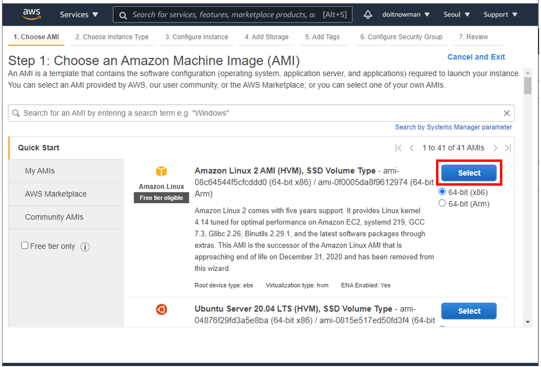Click the Amazon Linux 2 AMI title text
This screenshot has height=367, width=541.
click(x=285, y=171)
